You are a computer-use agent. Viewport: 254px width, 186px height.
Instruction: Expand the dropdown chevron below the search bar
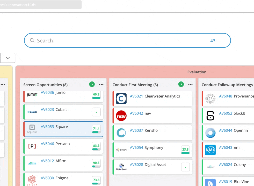pos(8,58)
